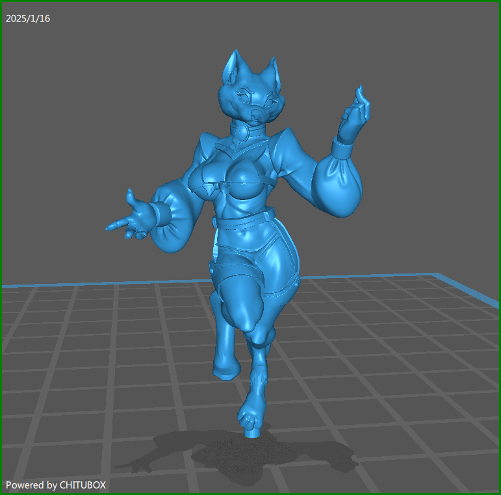Select the round medallion on the collar
This screenshot has width=501, height=495.
click(242, 133)
